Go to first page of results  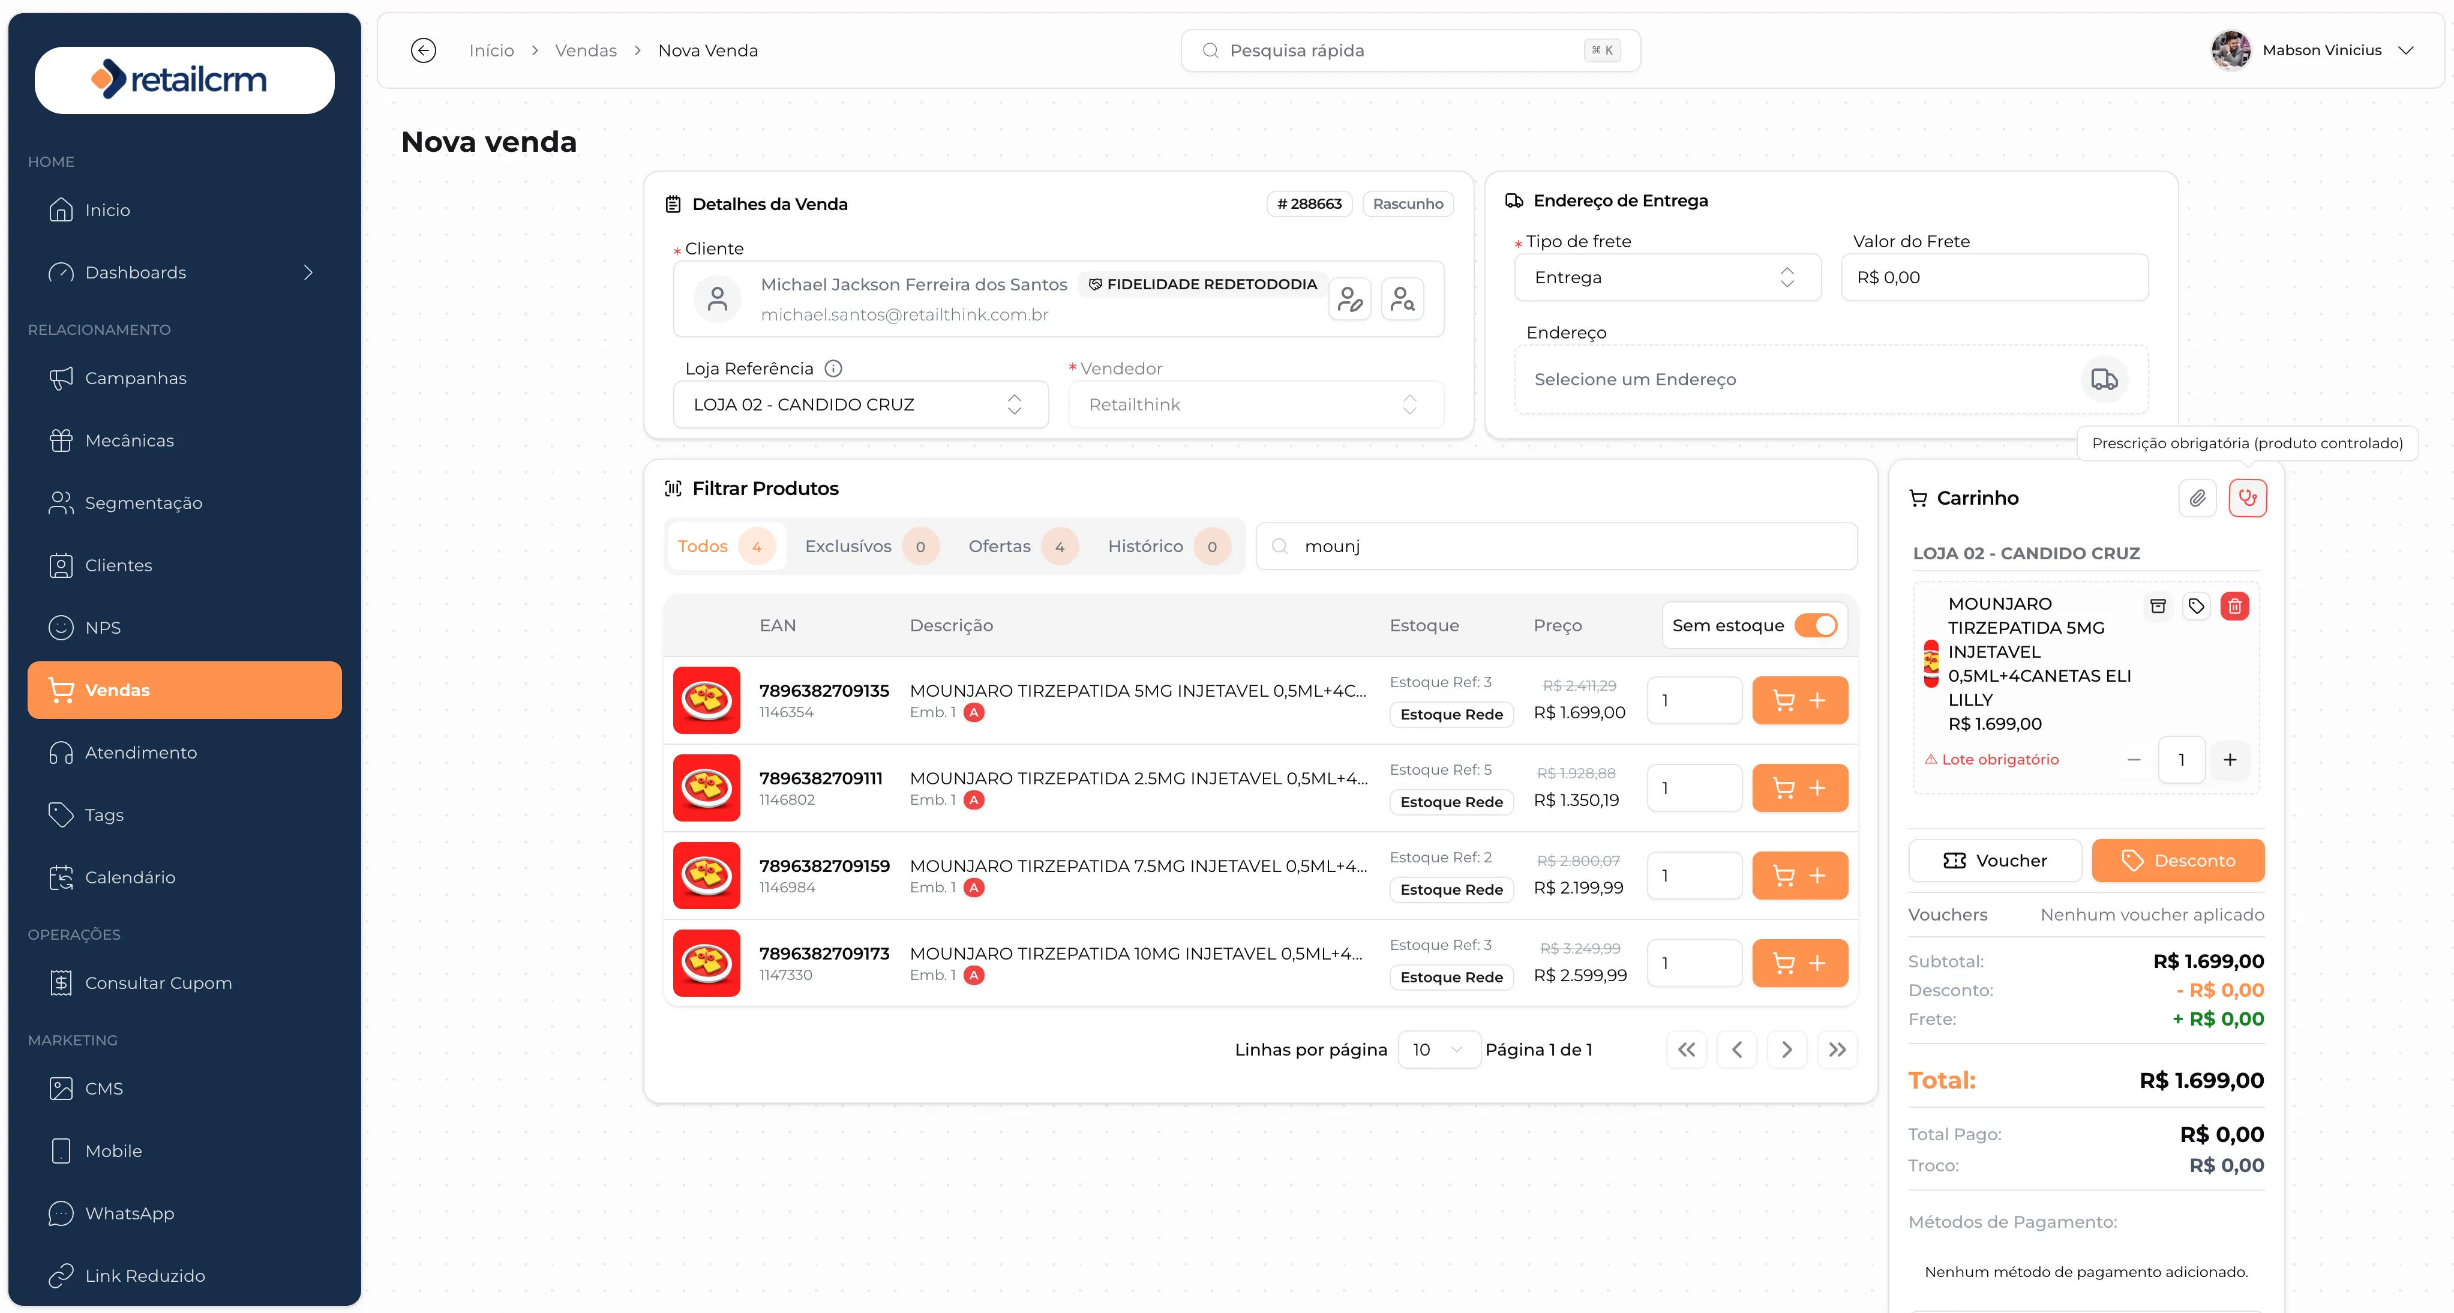1686,1050
